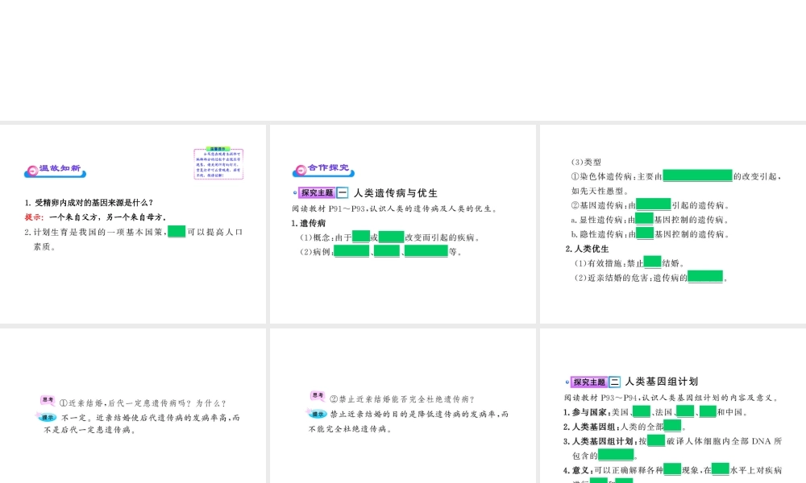Click the line a.显性遗传病
Screen dimensions: 806x483
(650, 219)
